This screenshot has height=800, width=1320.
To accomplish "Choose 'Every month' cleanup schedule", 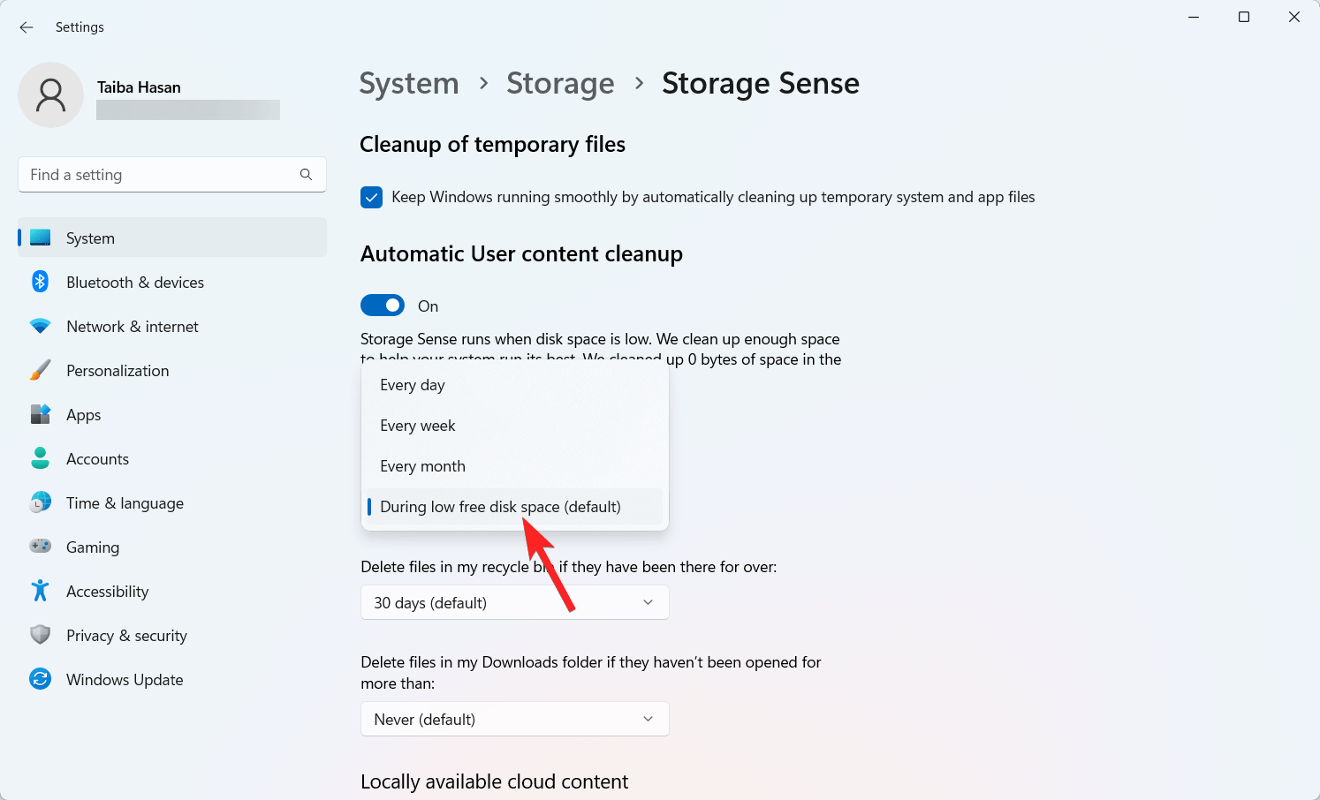I will [x=422, y=465].
